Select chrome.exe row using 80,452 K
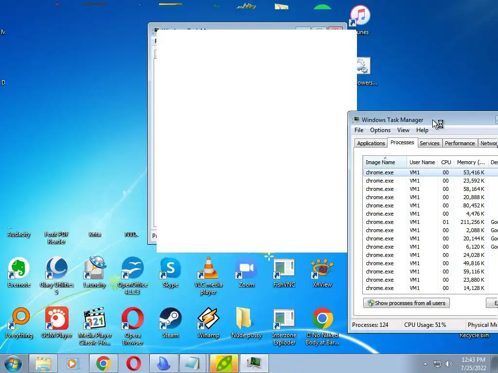The image size is (498, 373). tap(430, 205)
